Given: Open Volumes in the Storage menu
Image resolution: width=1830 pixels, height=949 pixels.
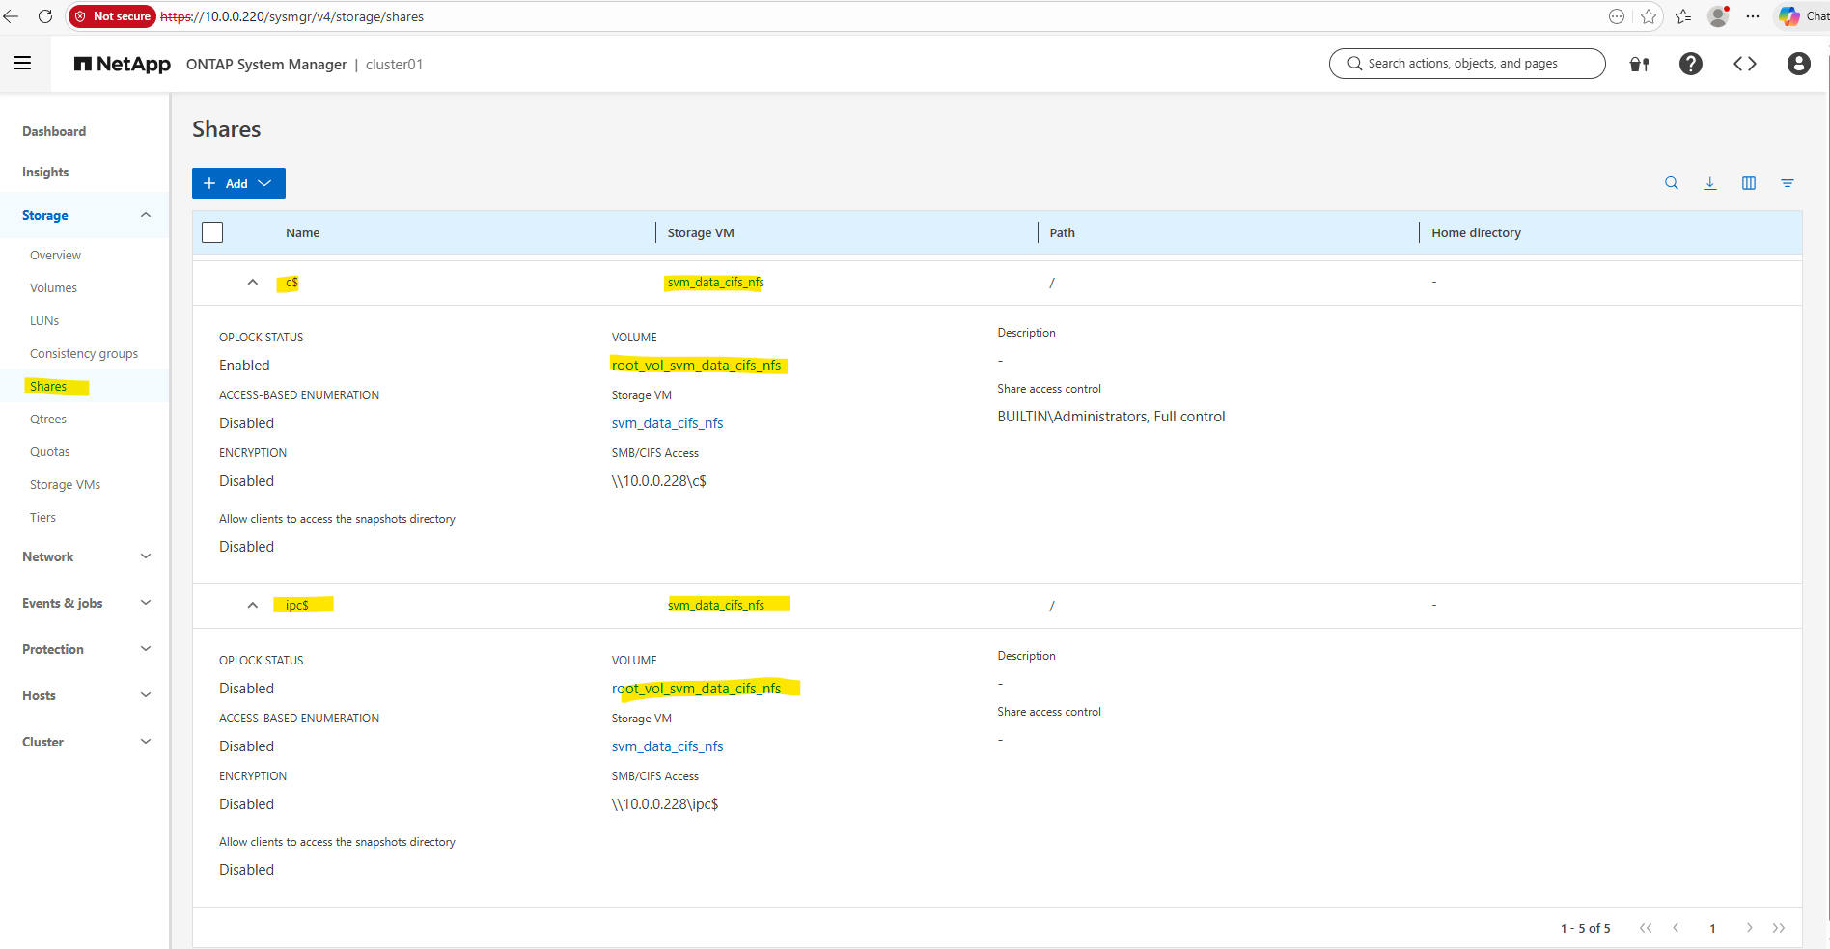Looking at the screenshot, I should pos(53,287).
